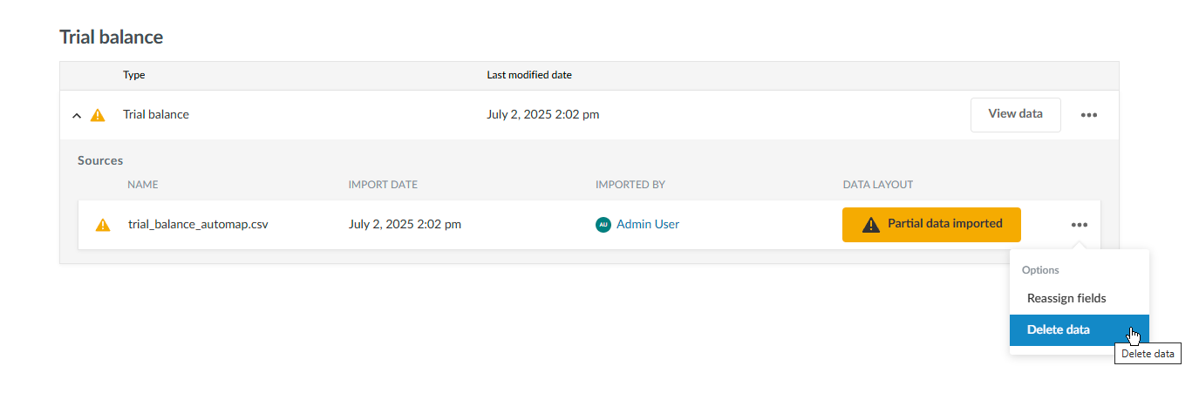Click the Type column header
This screenshot has height=400, width=1199.
coord(134,75)
